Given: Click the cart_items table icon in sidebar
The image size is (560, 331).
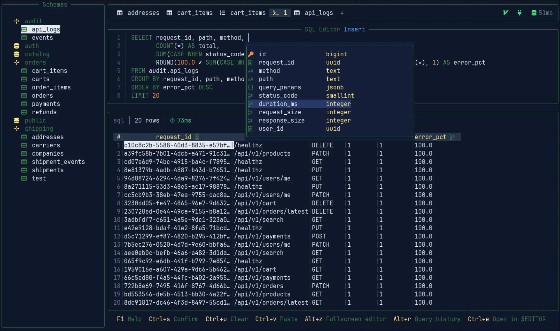Looking at the screenshot, I should 24,71.
